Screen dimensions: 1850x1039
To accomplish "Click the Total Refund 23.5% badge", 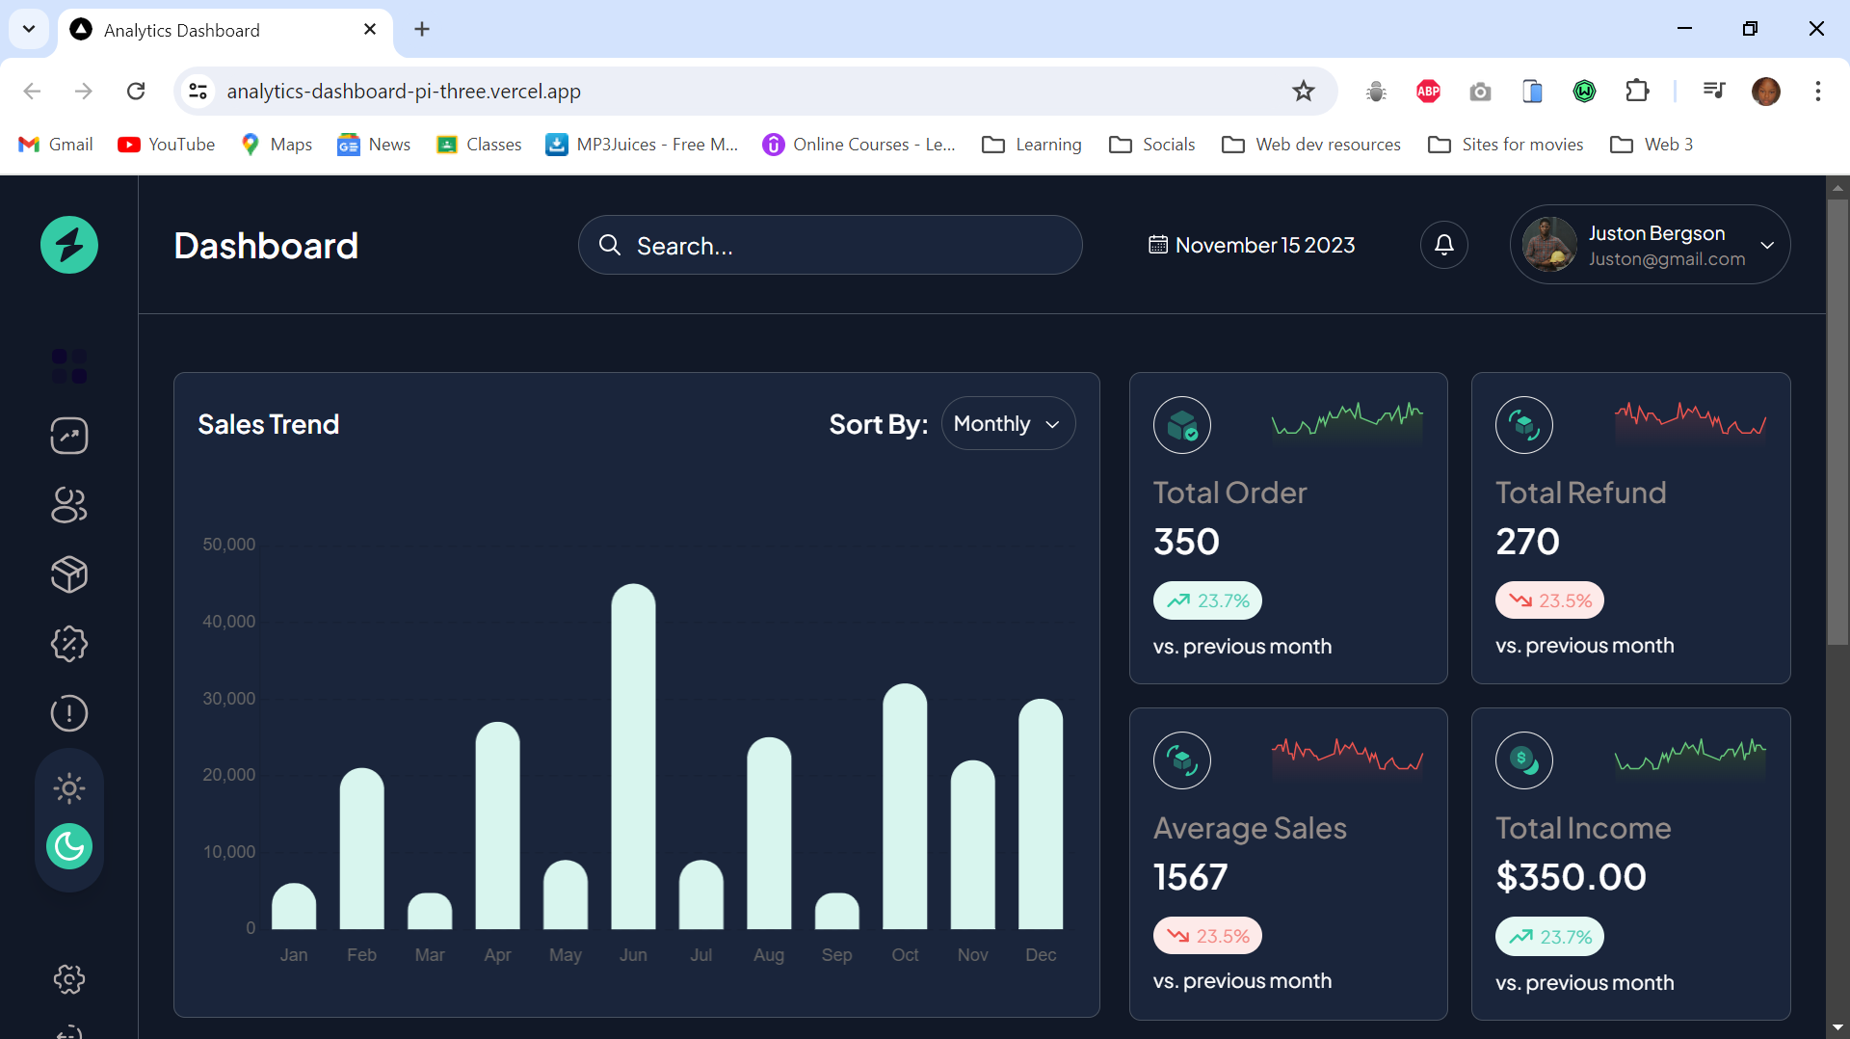I will pyautogui.click(x=1549, y=600).
